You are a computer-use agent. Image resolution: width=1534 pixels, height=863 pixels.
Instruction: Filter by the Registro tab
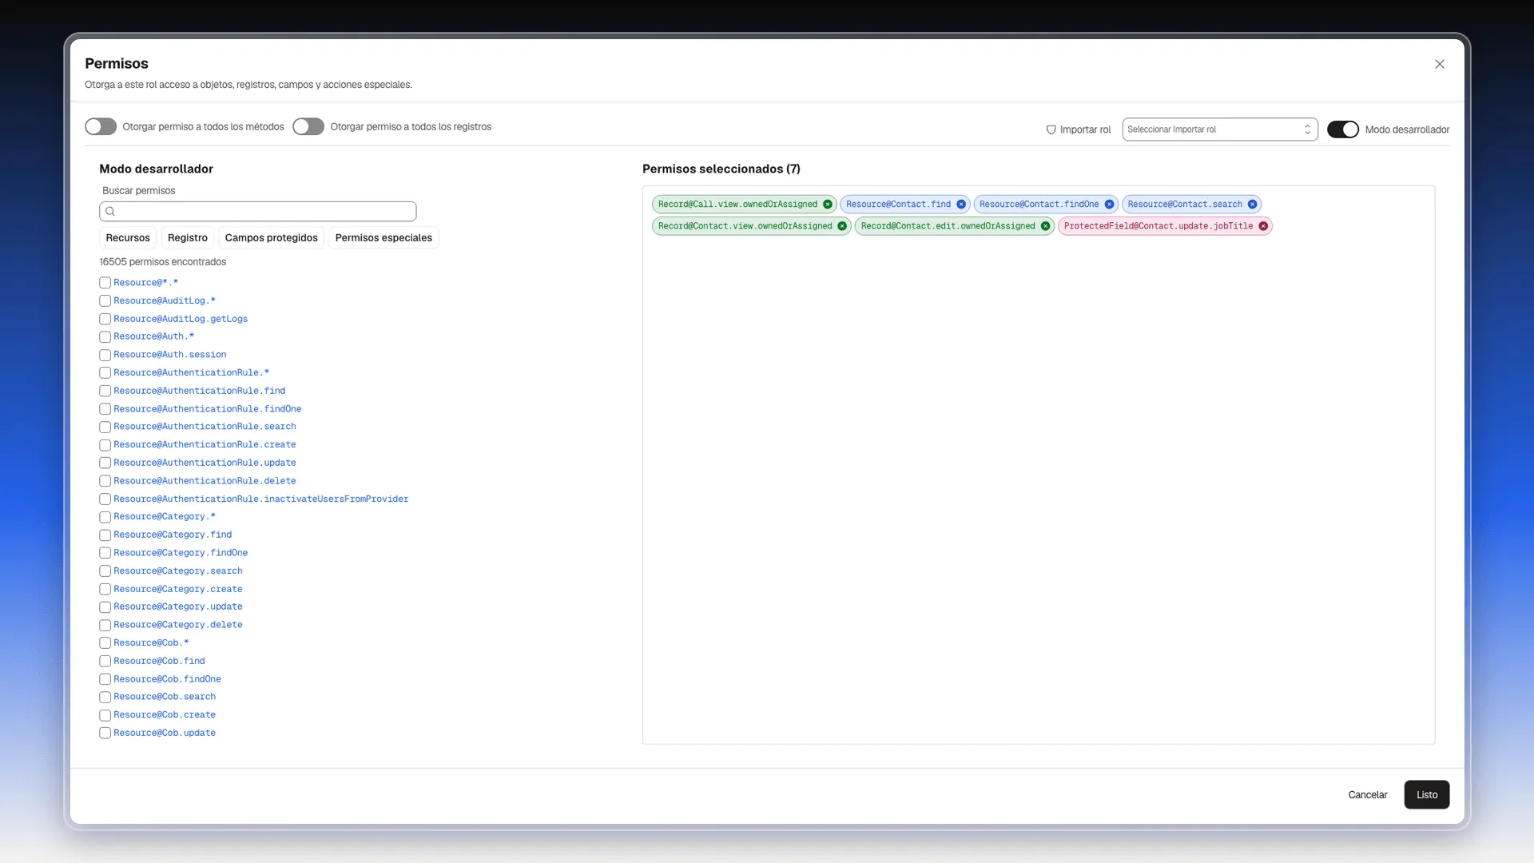click(x=188, y=238)
